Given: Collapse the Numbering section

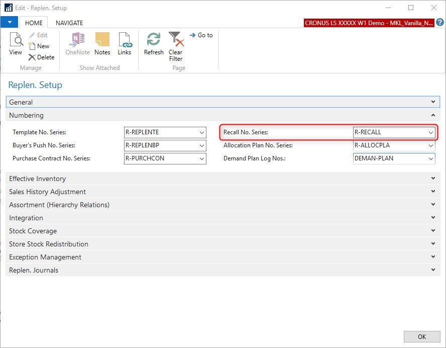Looking at the screenshot, I should pos(433,115).
